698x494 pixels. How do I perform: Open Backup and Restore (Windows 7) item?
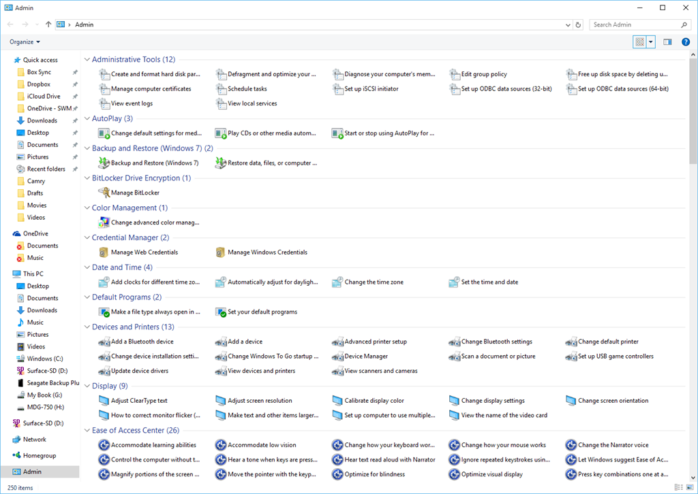tap(154, 163)
